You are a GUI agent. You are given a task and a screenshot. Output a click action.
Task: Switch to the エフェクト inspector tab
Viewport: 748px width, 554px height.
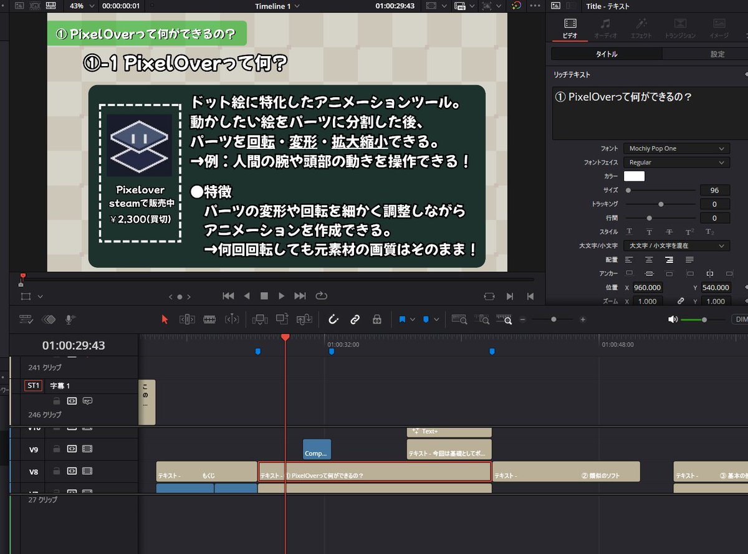point(641,28)
